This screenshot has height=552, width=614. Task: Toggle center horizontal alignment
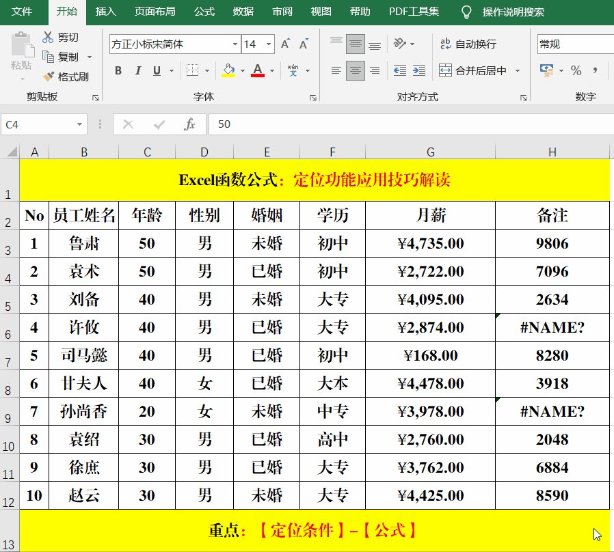click(x=355, y=70)
